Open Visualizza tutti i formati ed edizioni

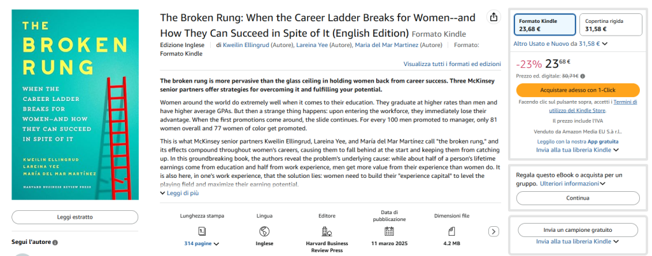(x=452, y=64)
